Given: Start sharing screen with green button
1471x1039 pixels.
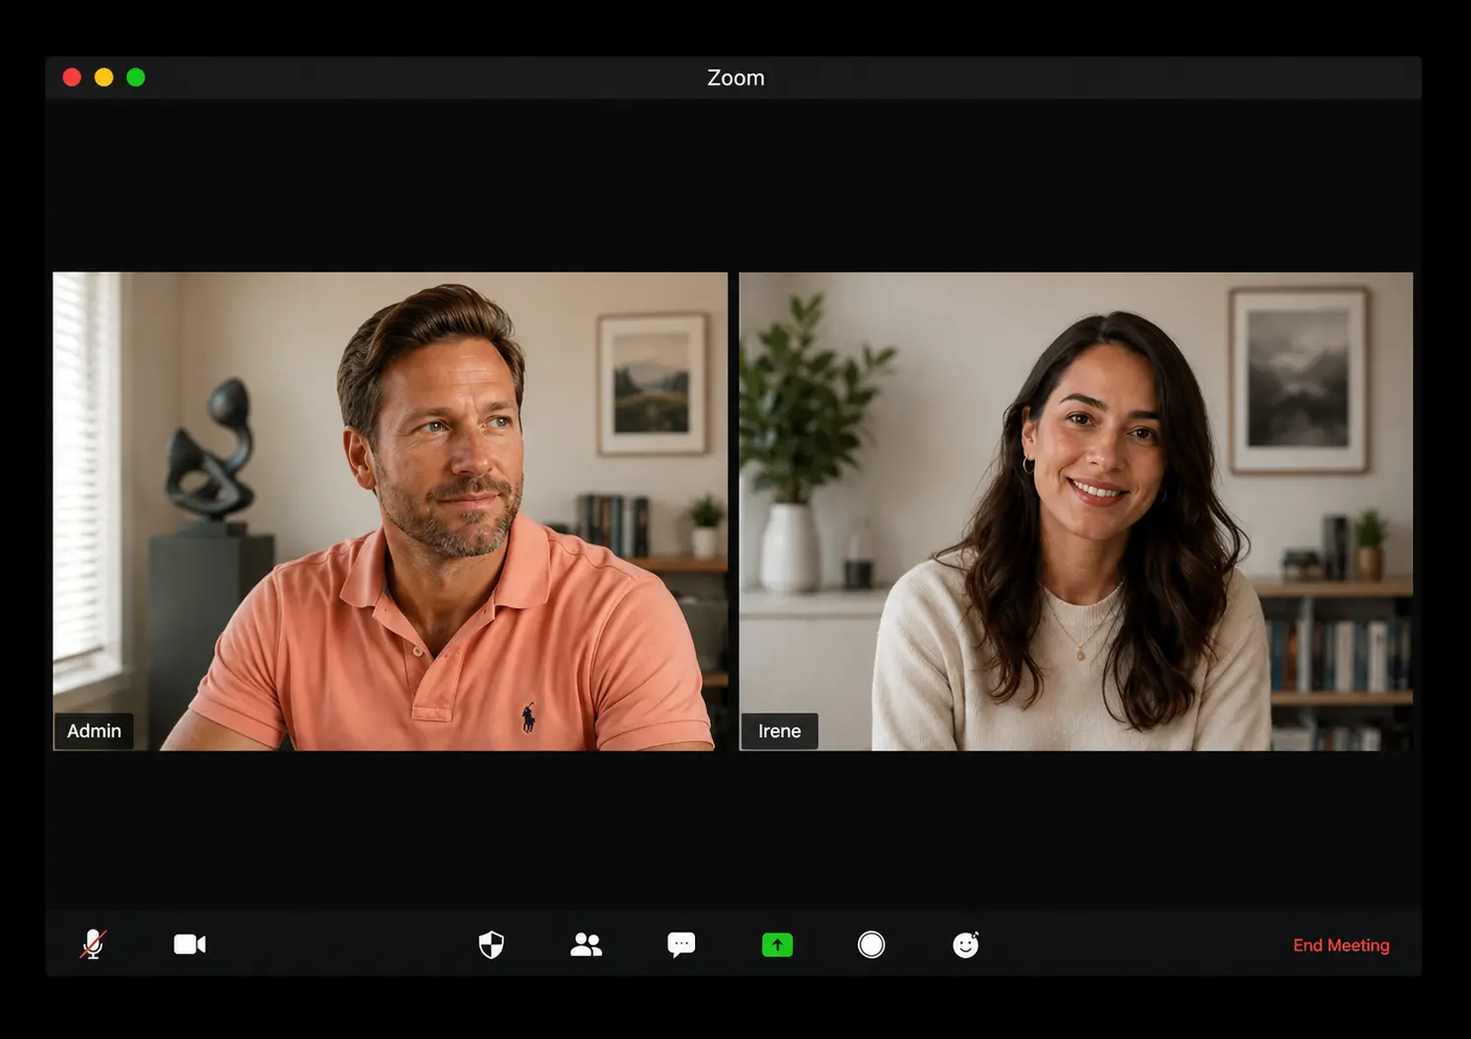Looking at the screenshot, I should [777, 945].
